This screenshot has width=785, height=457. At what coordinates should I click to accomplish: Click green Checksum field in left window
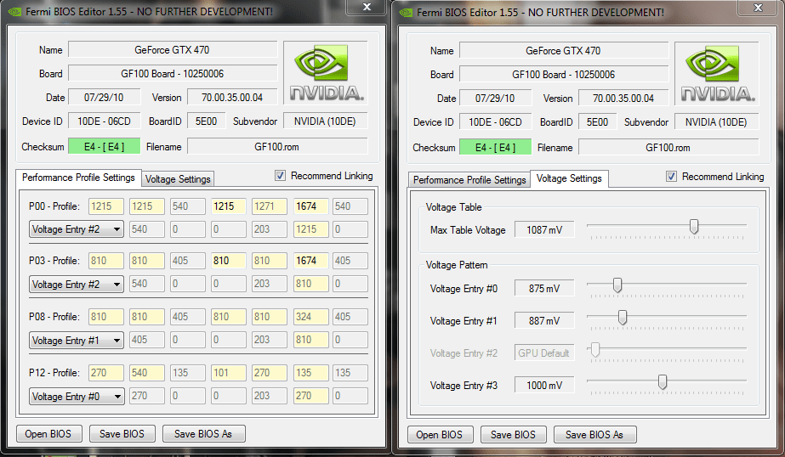pyautogui.click(x=104, y=146)
